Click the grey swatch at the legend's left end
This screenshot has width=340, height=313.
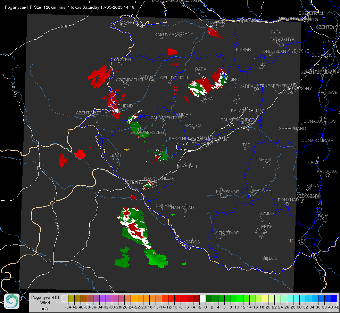tap(65, 299)
